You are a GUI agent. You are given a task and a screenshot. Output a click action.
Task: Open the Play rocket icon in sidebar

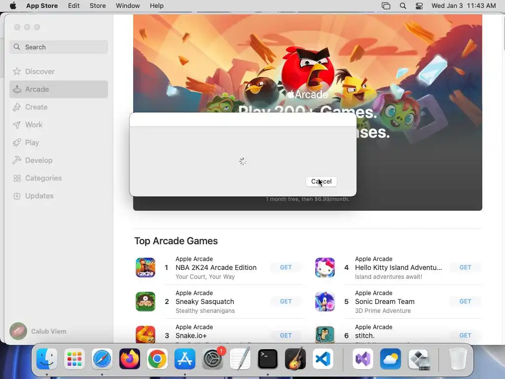(17, 143)
